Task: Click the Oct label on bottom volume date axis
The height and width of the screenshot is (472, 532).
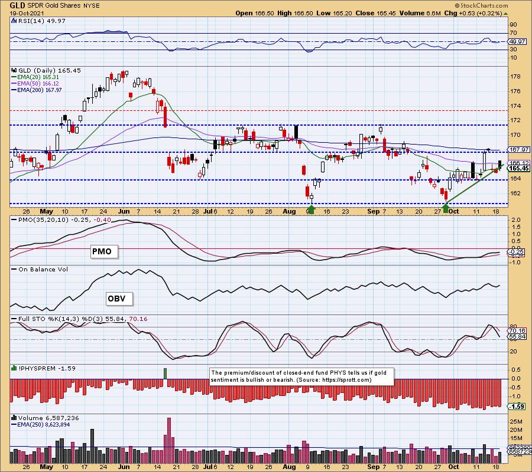Action: [453, 467]
